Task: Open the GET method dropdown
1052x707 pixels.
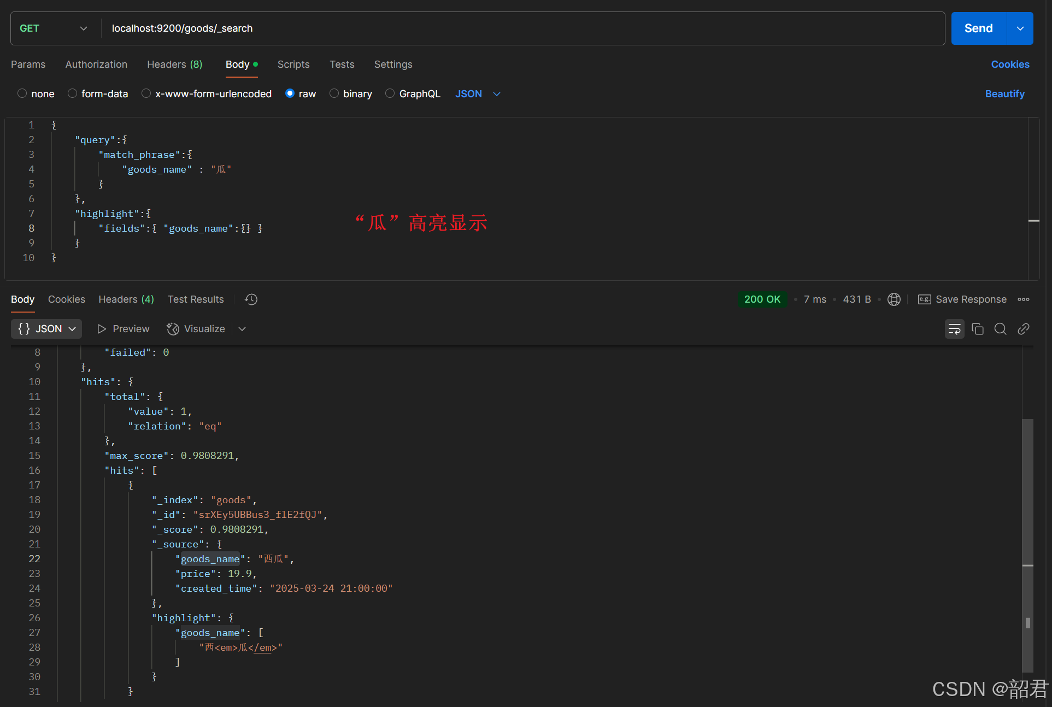Action: point(54,28)
